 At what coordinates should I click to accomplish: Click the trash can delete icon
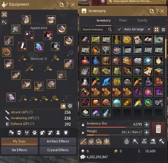point(158,129)
